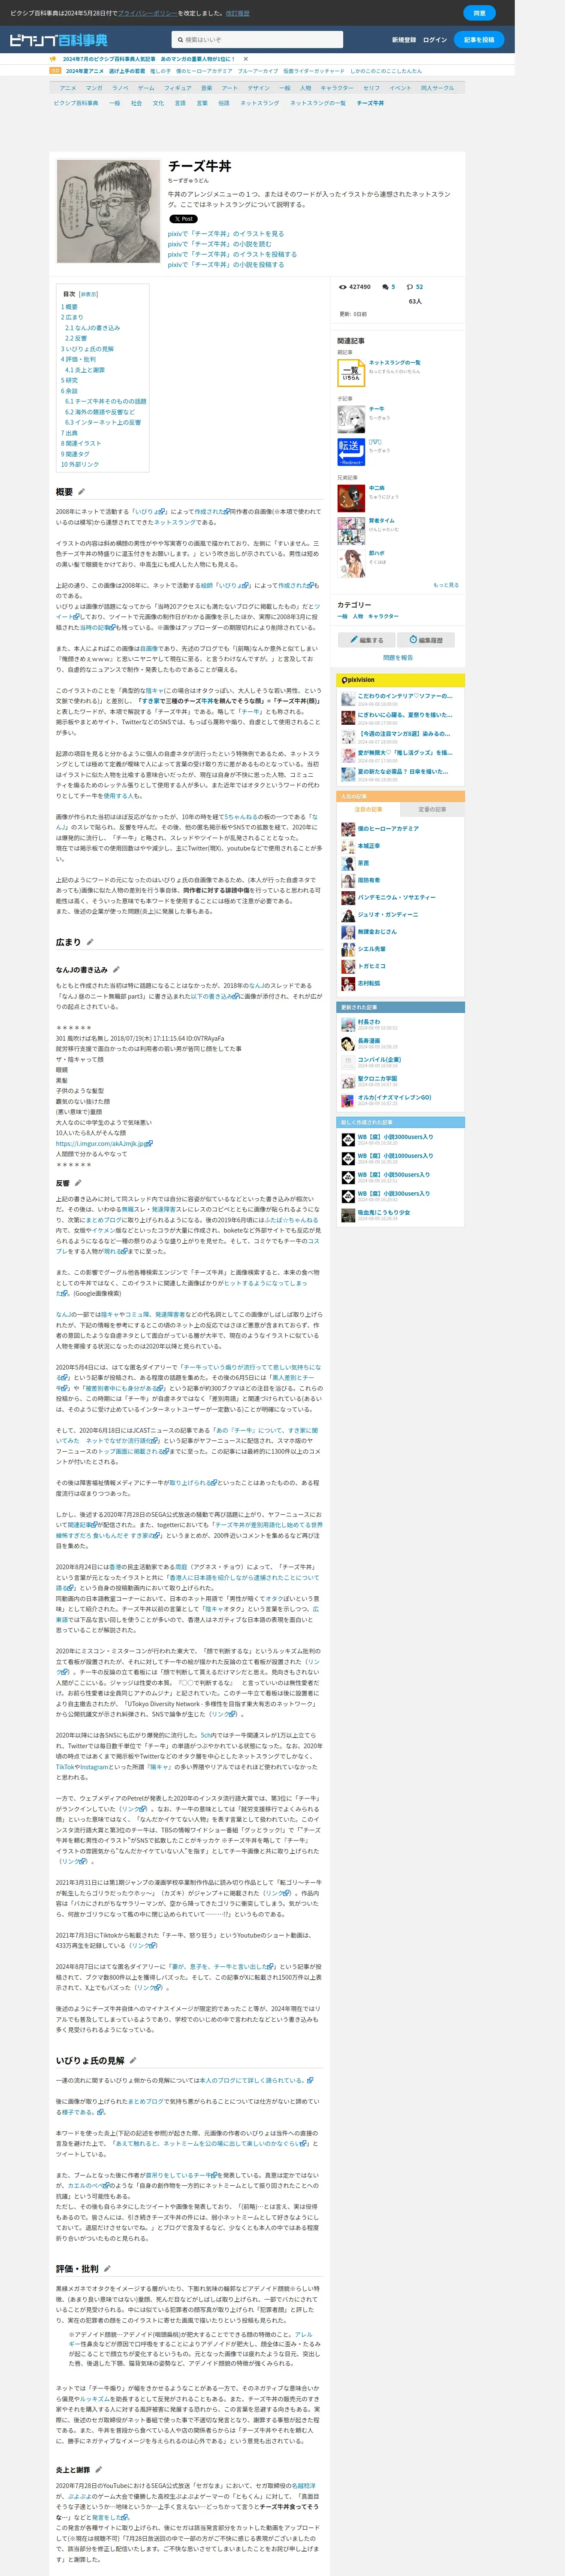
Task: Click the 編集履歴 button
Action: 426,640
